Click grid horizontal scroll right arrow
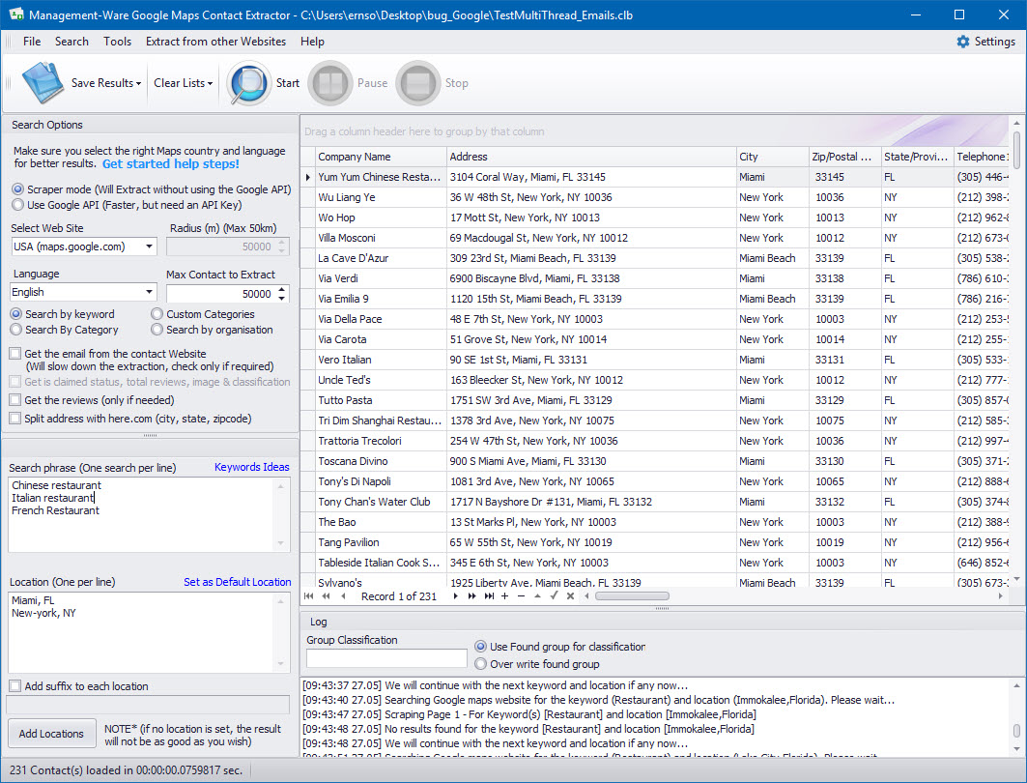Viewport: 1027px width, 783px height. coord(1000,596)
